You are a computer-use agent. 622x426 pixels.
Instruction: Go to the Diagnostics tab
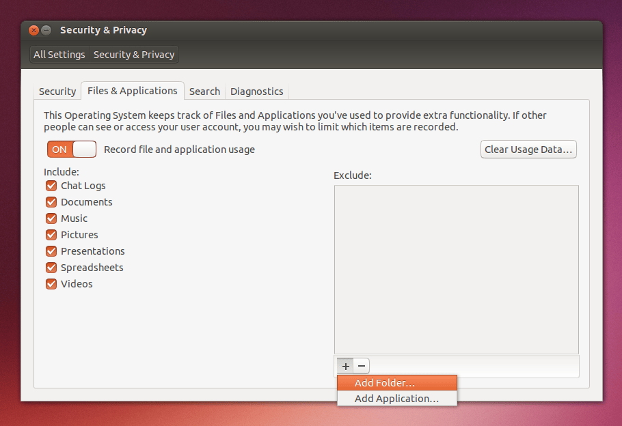point(256,91)
